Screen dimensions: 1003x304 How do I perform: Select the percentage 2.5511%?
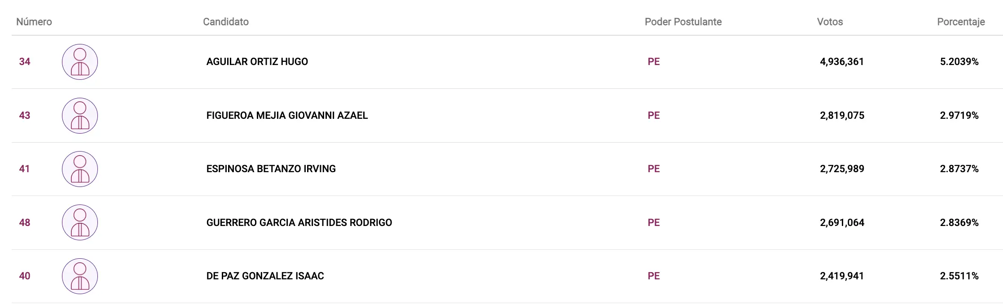(x=959, y=276)
